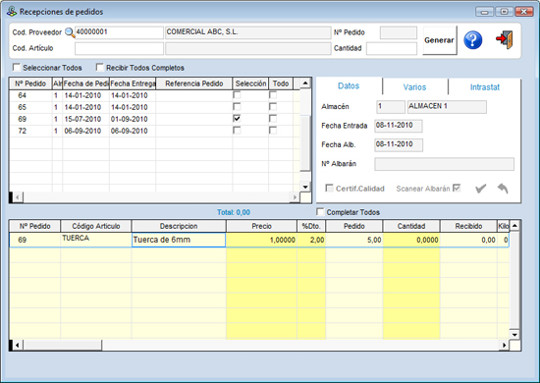Open help with the blue question mark icon
Screen dimensions: 540x383
[x=473, y=40]
